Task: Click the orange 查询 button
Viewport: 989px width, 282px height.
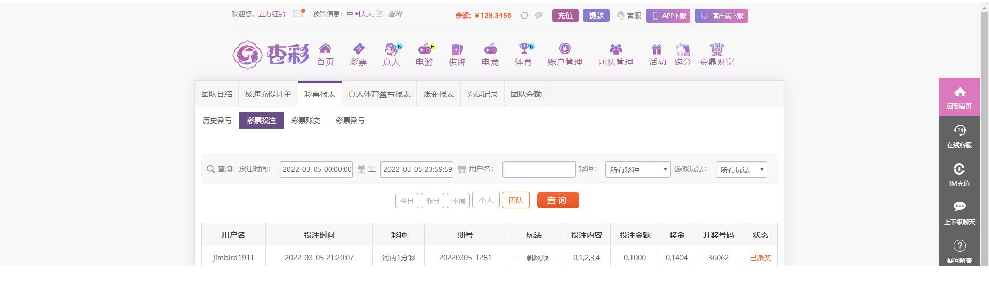Action: pyautogui.click(x=558, y=201)
